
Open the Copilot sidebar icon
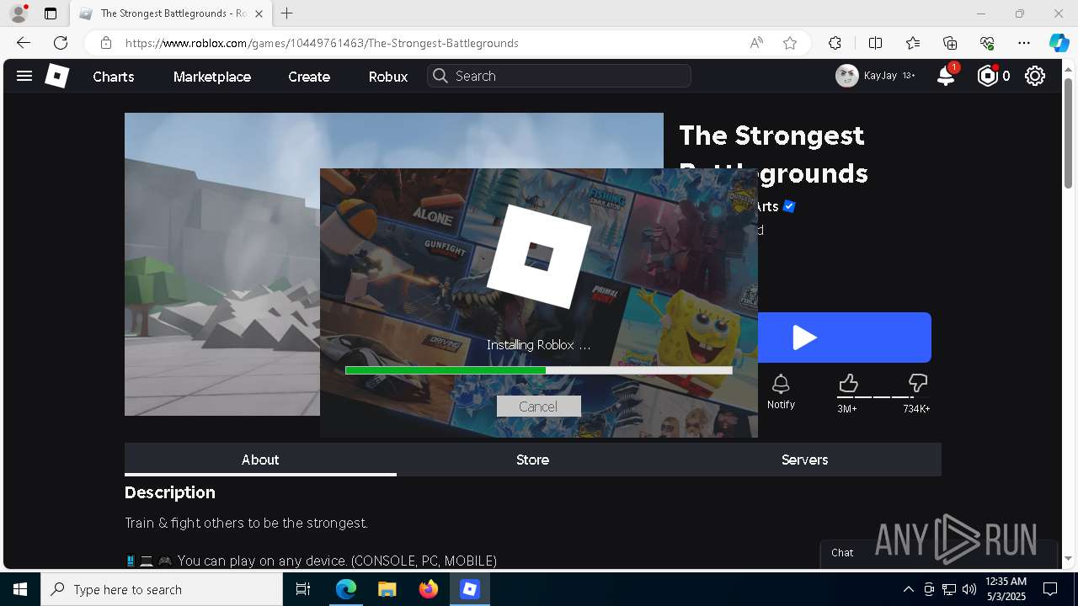pos(1059,43)
